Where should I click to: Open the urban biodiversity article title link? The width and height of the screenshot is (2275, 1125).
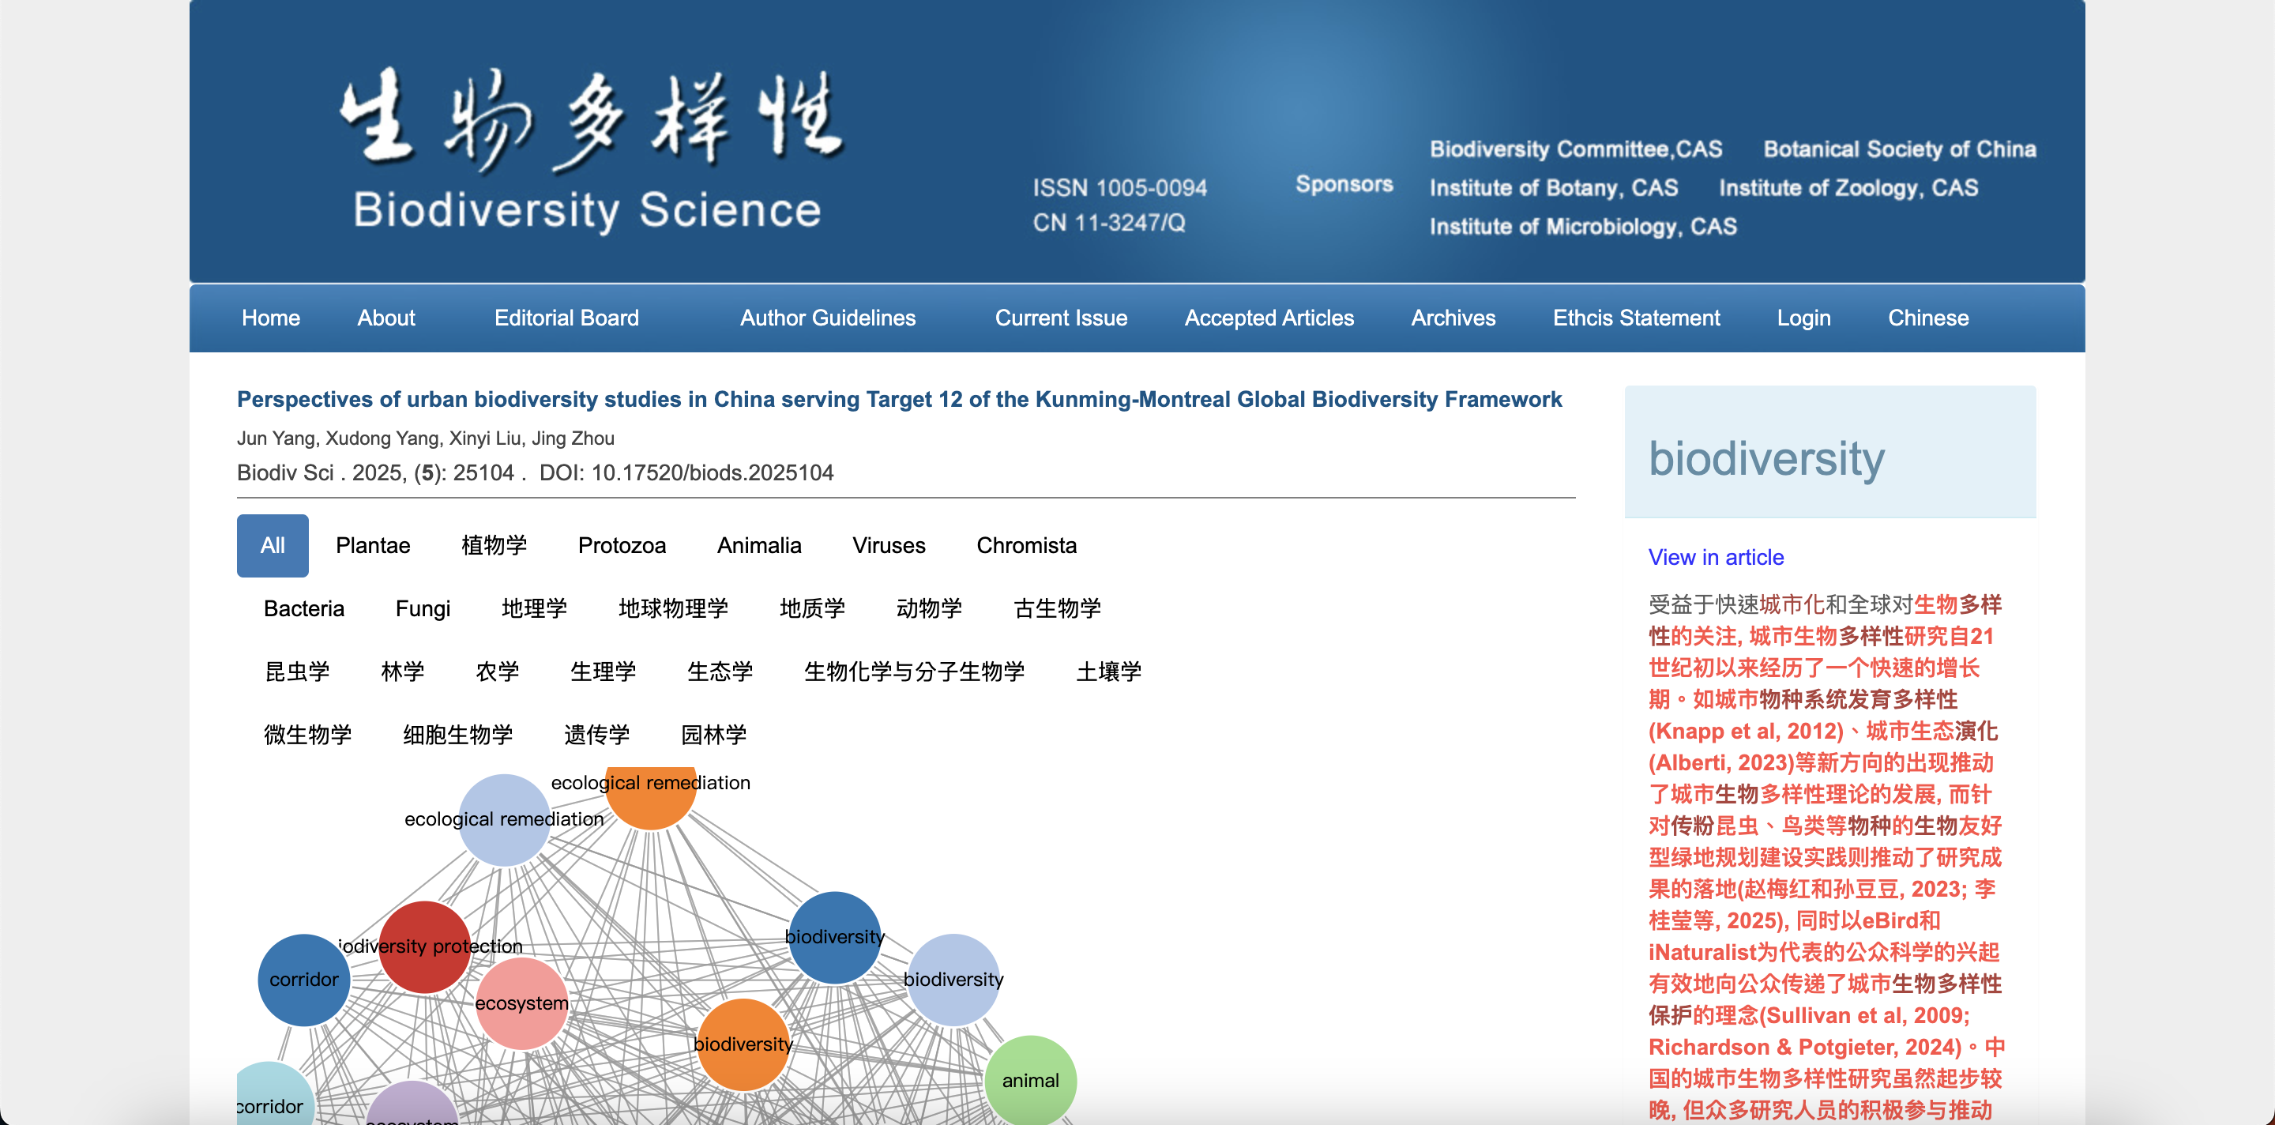click(899, 400)
